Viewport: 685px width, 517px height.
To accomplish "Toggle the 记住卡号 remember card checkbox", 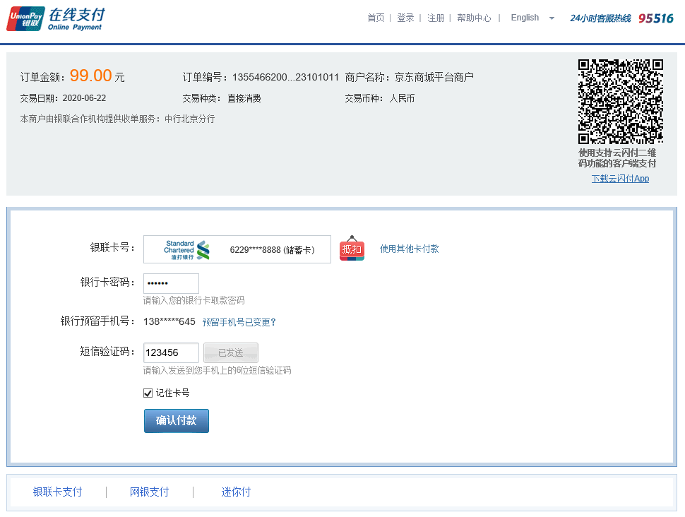I will (x=148, y=393).
